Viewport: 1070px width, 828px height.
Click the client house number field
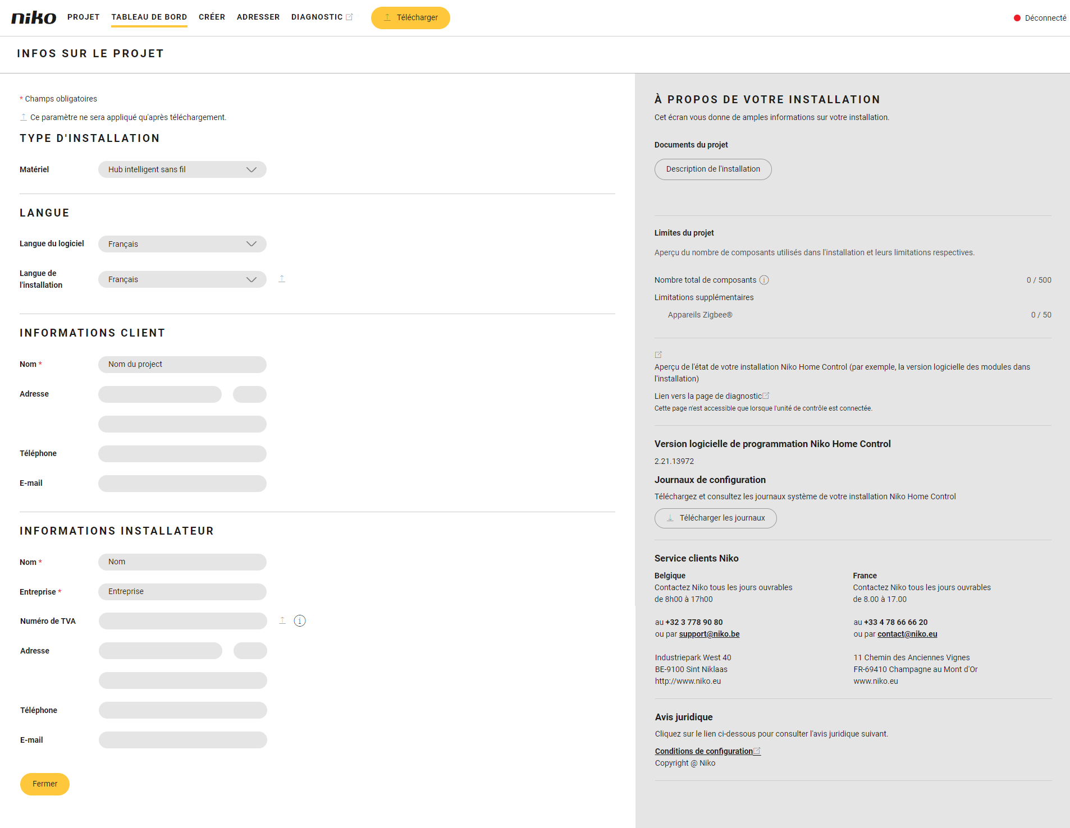(250, 394)
